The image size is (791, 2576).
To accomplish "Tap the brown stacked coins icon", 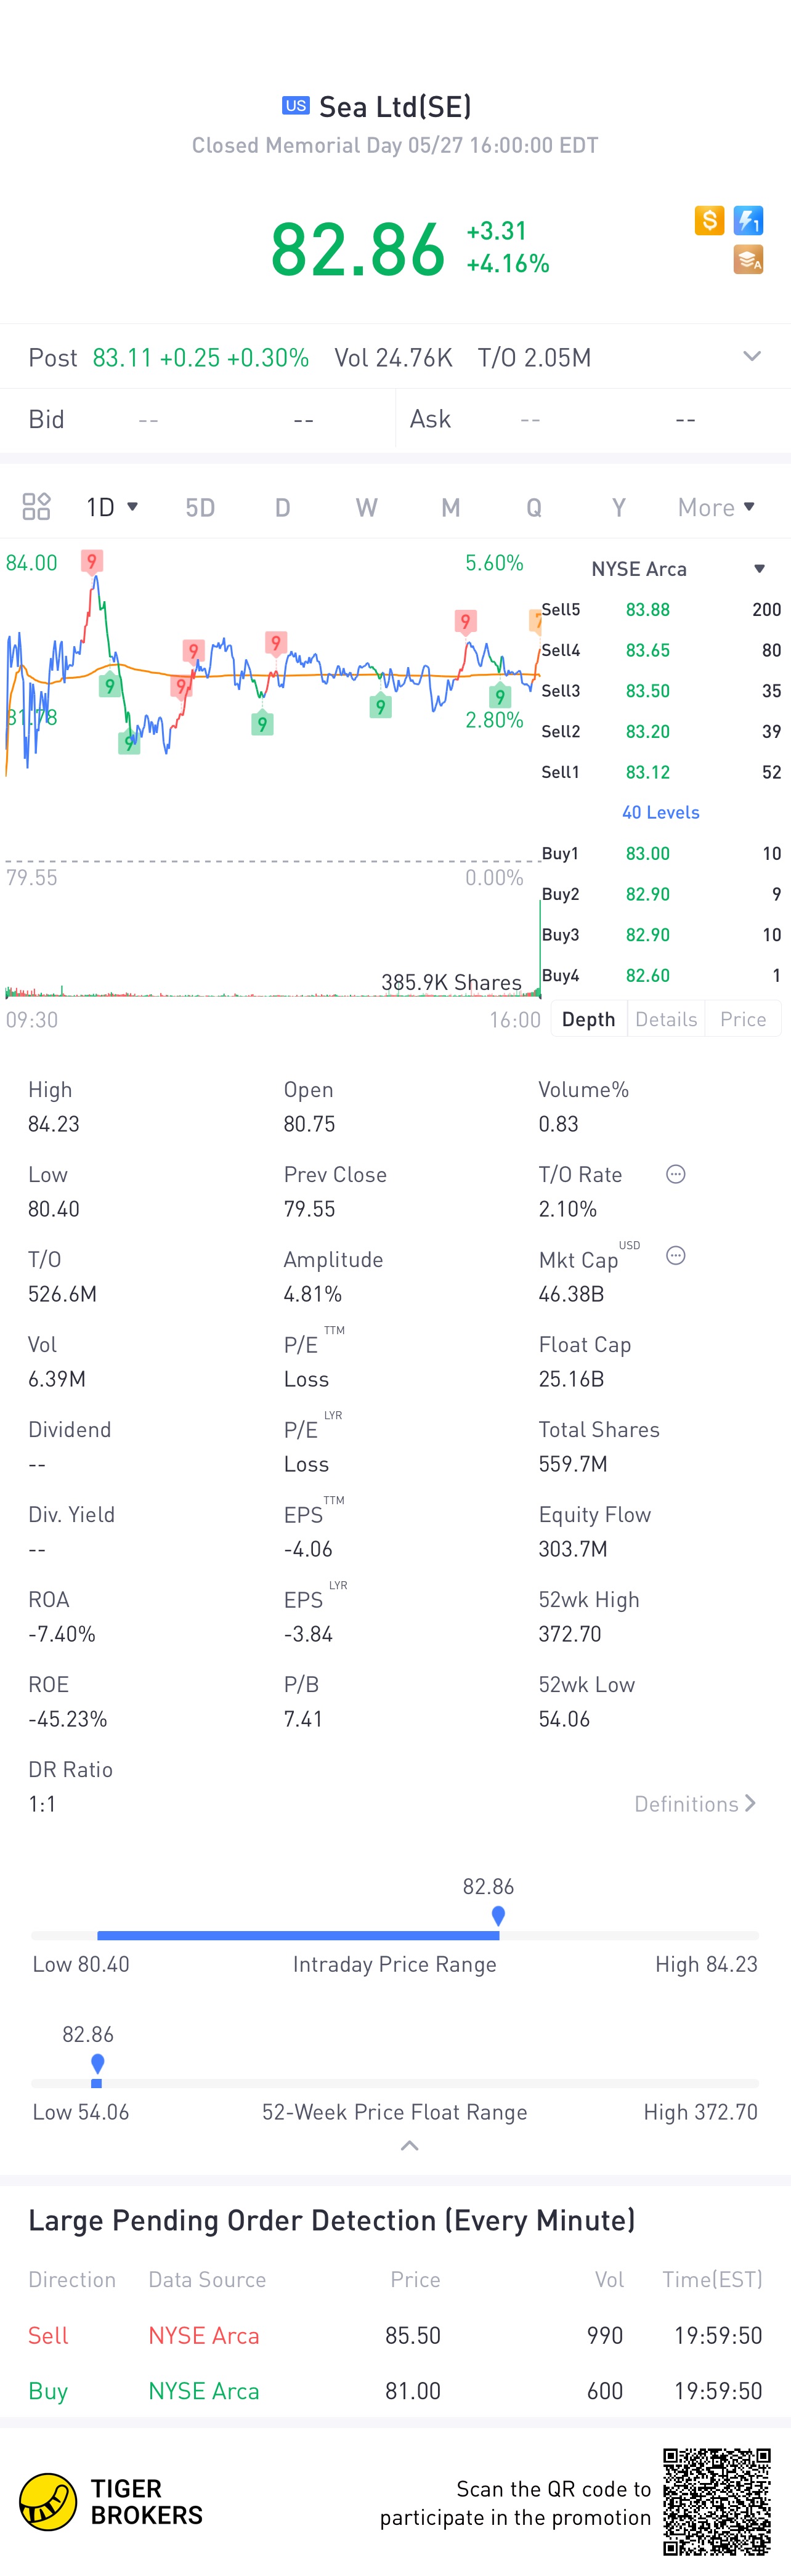I will tap(749, 260).
